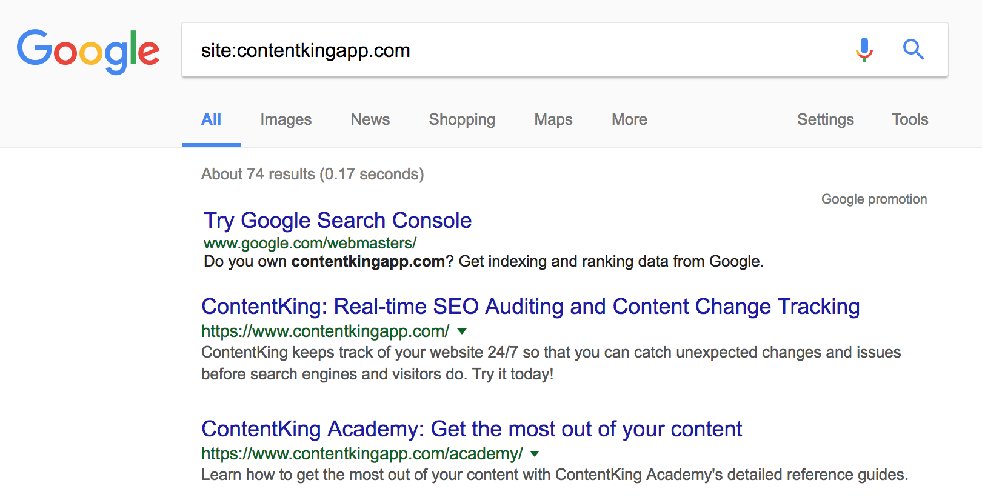Screen dimensions: 982x503
Task: Open the News tab
Action: (x=370, y=120)
